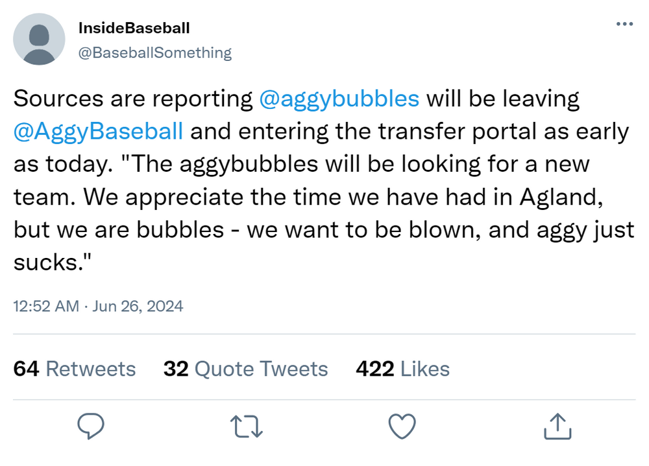View the 422 Likes list

[x=402, y=369]
